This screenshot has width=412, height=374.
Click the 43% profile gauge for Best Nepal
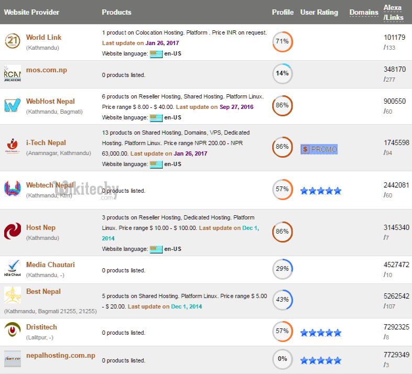point(283,300)
